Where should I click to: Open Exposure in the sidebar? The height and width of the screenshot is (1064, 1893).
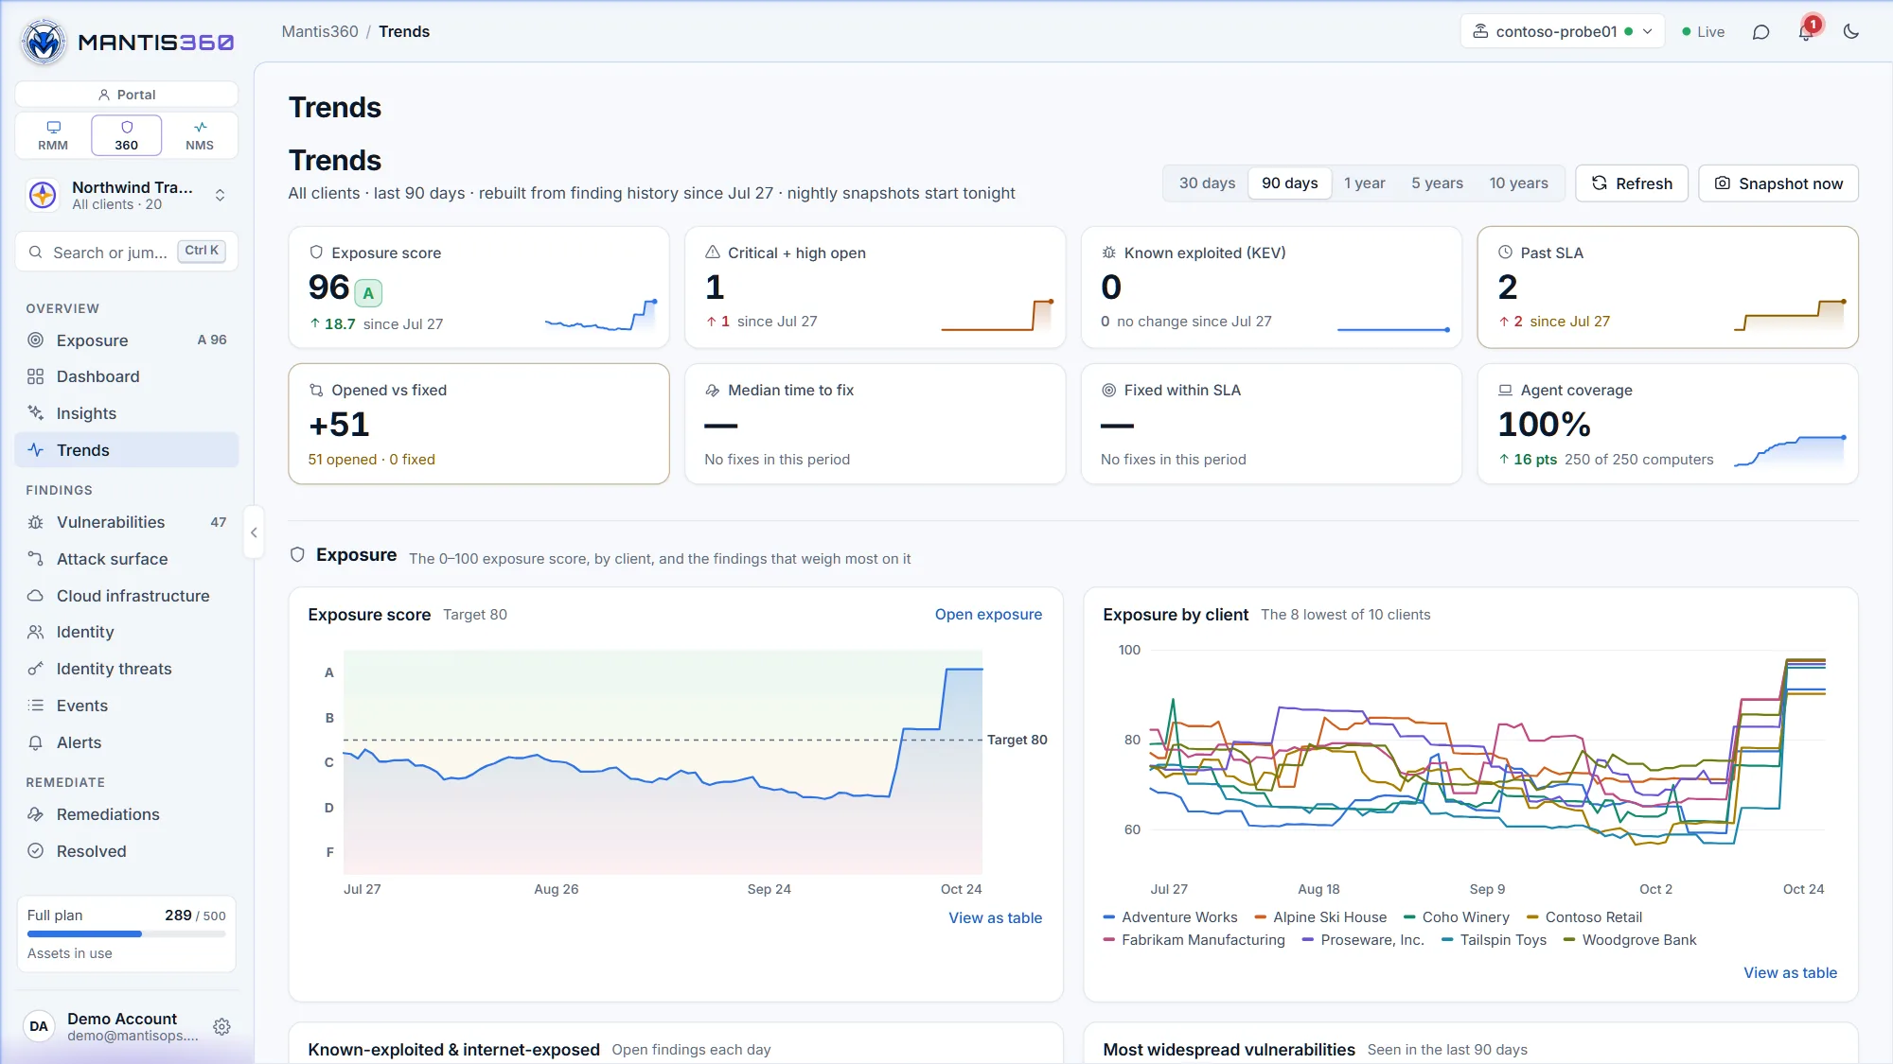[x=127, y=340]
